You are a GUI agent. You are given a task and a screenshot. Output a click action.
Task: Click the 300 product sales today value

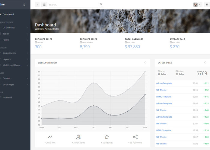tap(38, 47)
